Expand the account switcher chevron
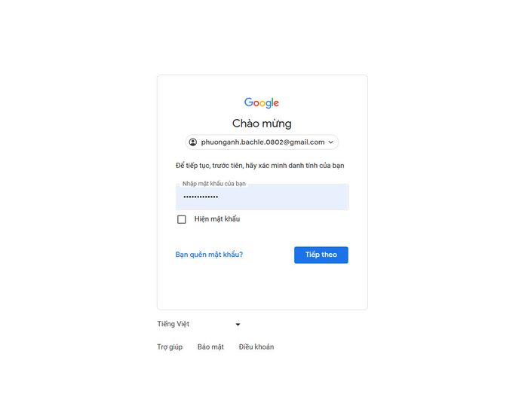 pyautogui.click(x=331, y=142)
